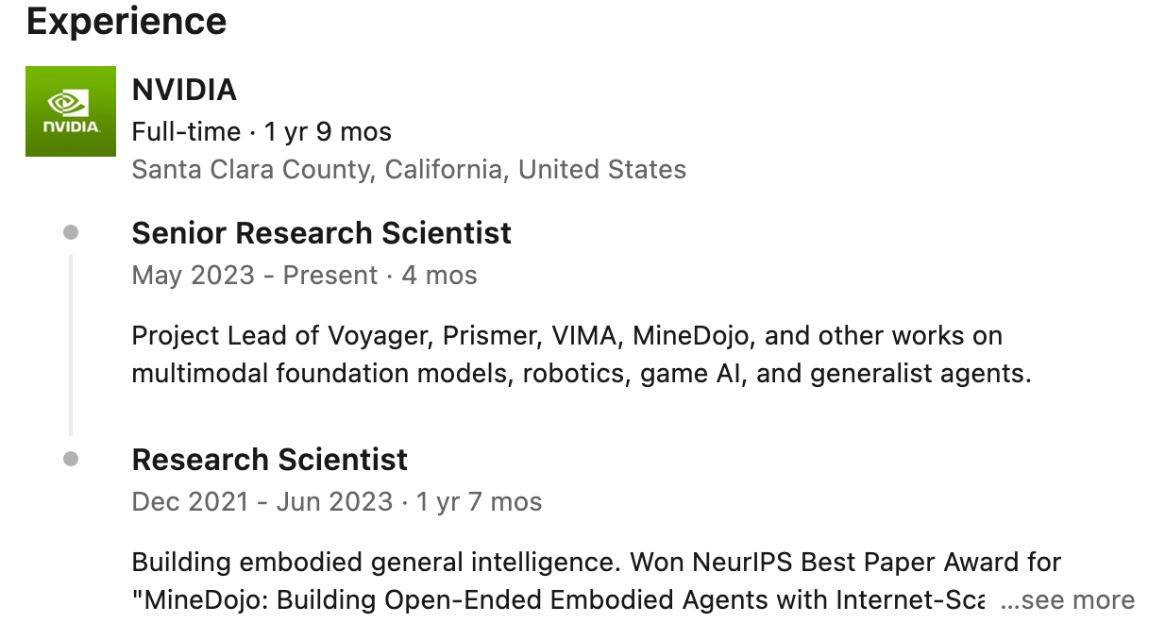Click the Santa Clara County location text

click(409, 169)
